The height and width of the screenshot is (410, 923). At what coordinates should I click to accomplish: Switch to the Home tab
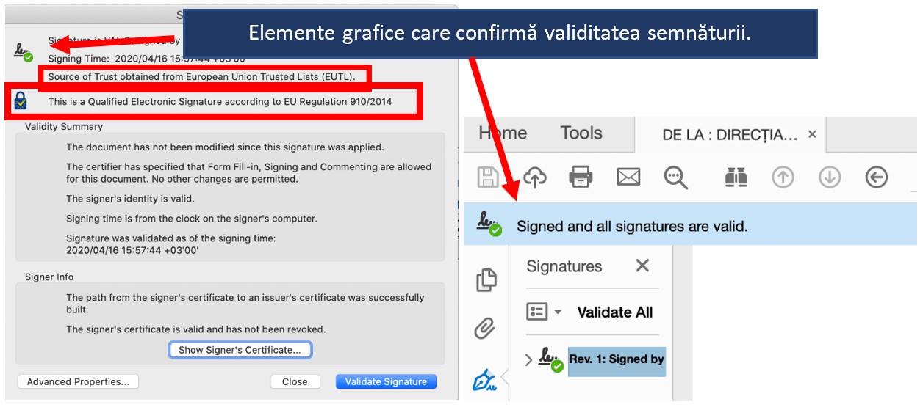click(503, 133)
